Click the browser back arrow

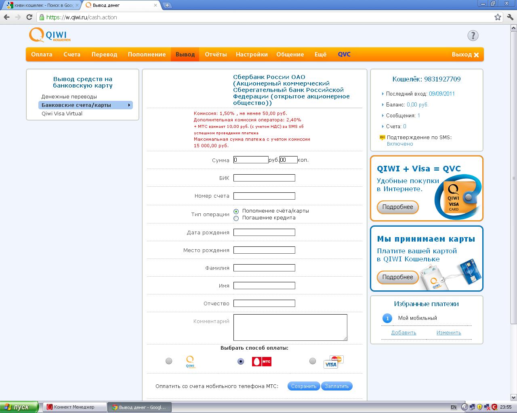tap(6, 17)
